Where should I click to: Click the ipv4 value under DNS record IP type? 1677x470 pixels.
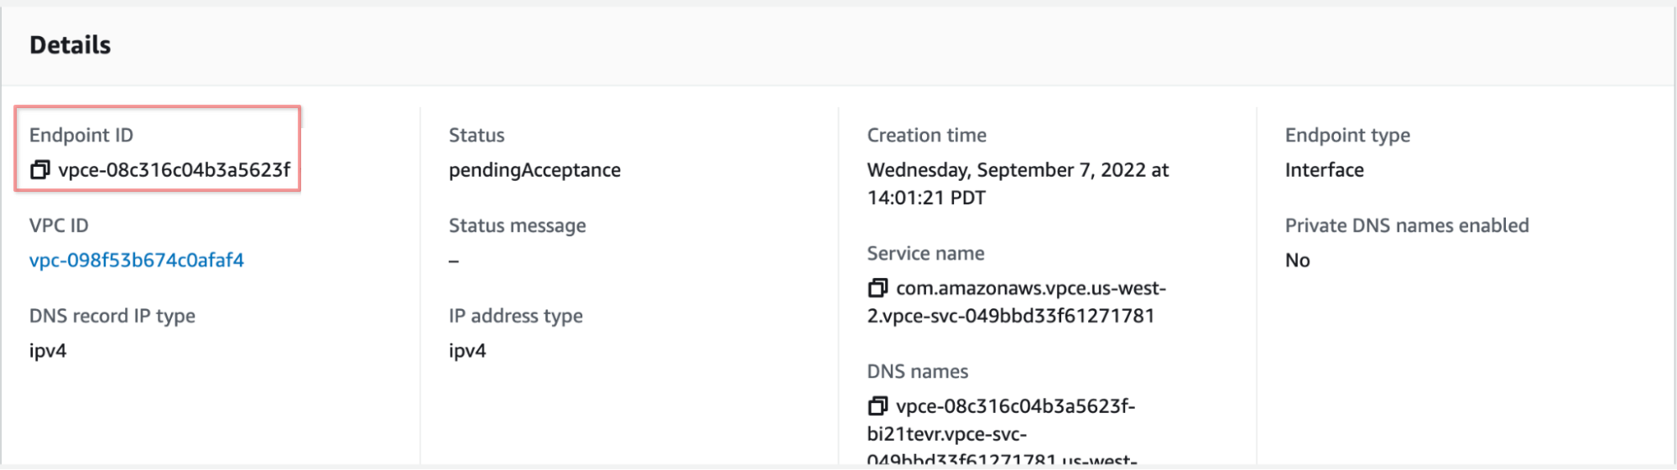point(48,351)
